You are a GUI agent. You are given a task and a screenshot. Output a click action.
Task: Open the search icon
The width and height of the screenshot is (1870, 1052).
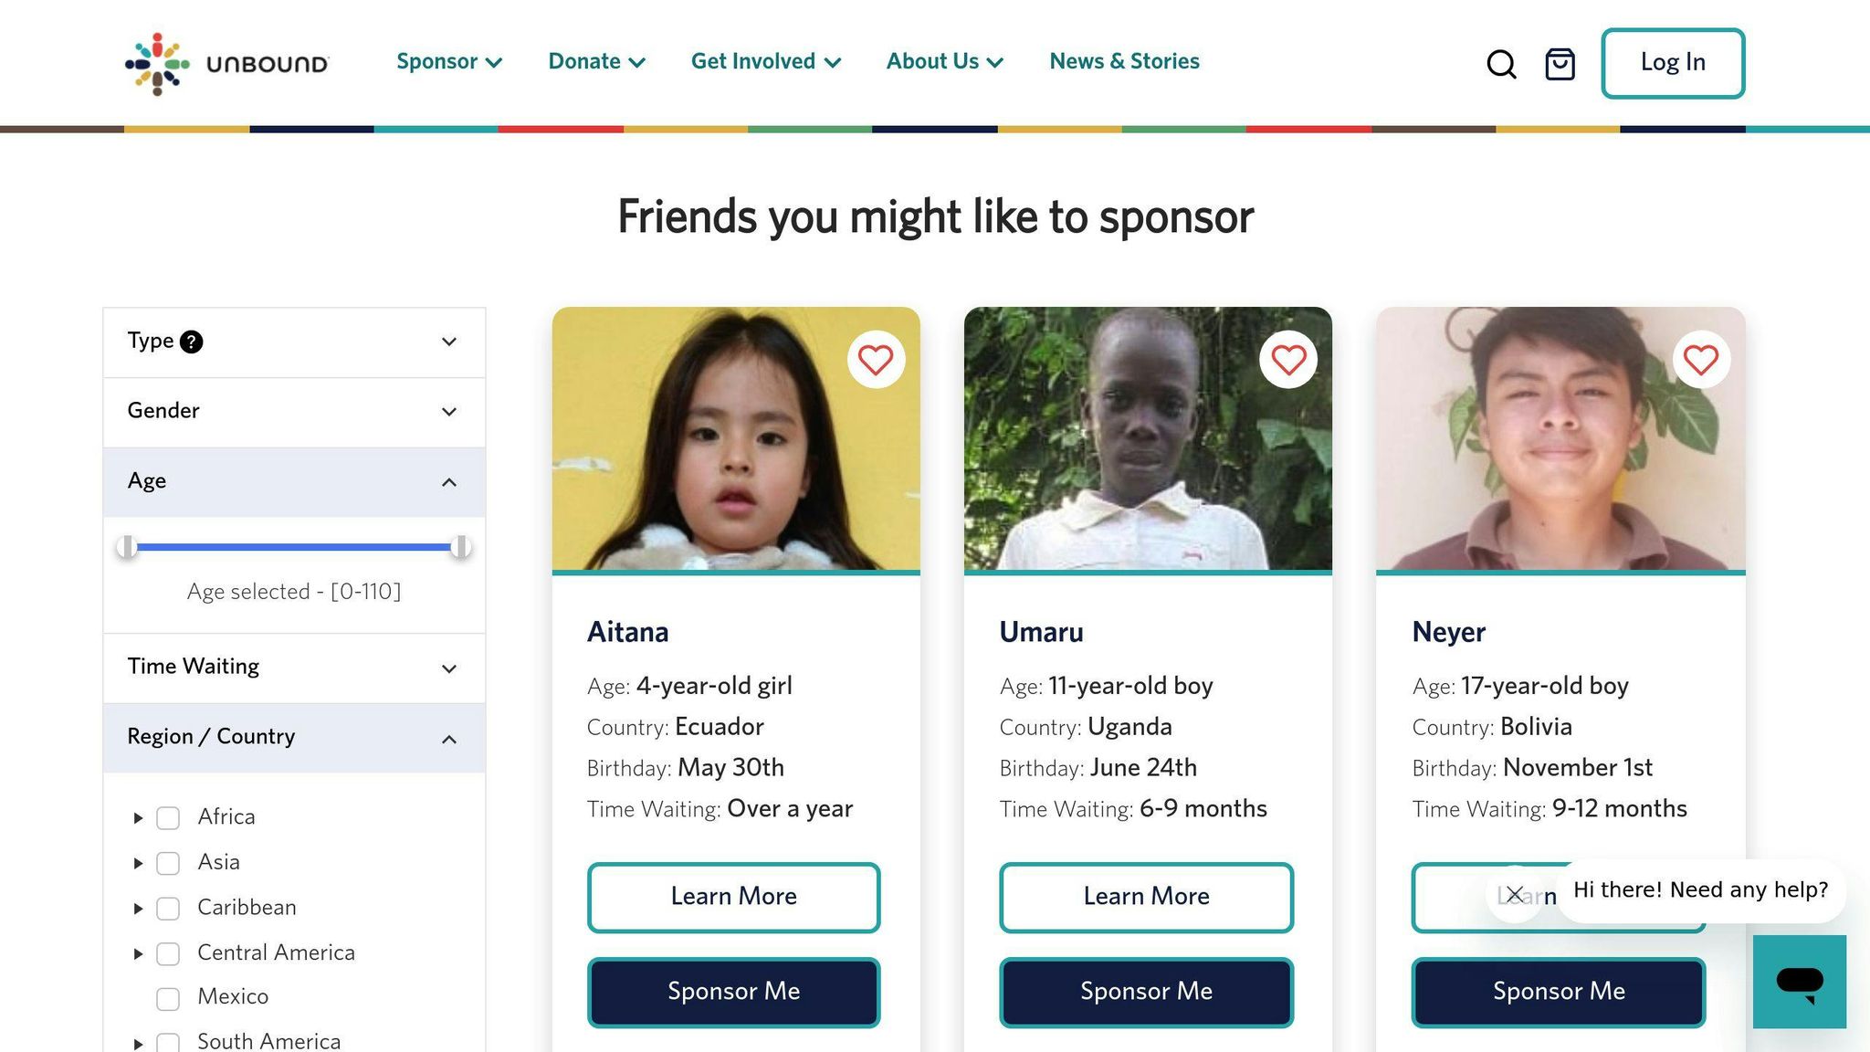tap(1501, 64)
